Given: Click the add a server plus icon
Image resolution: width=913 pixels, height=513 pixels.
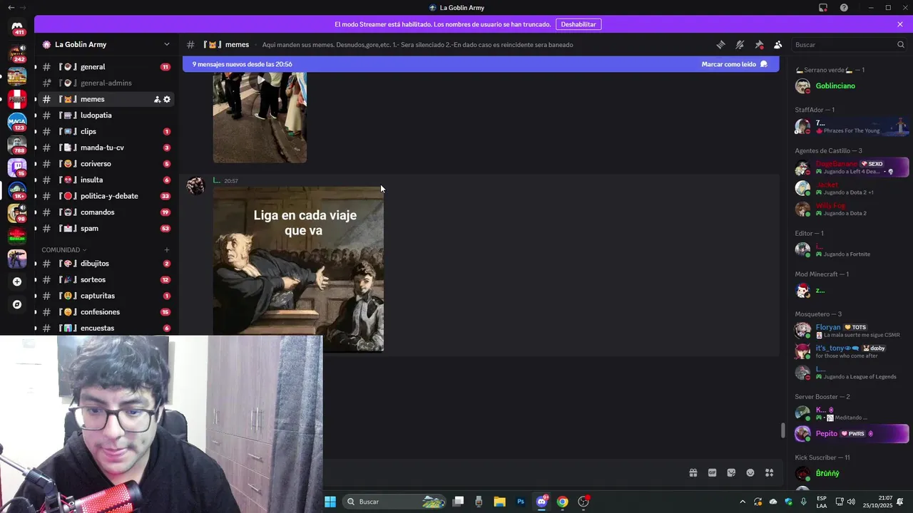Looking at the screenshot, I should coord(17,281).
